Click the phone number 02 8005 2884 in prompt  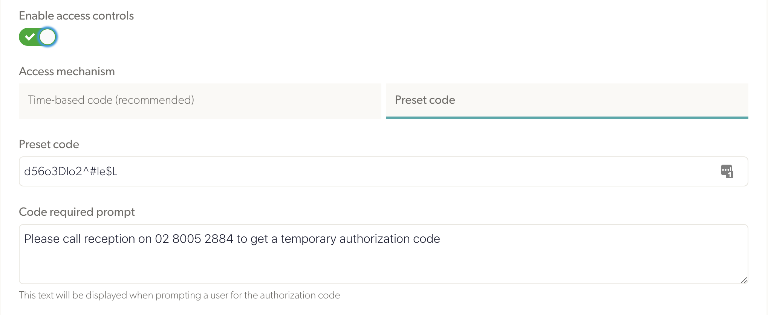(x=194, y=239)
